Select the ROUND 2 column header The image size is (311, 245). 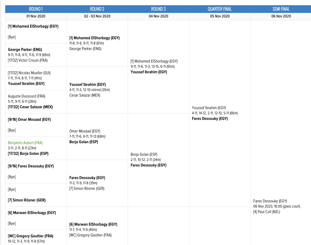[x=97, y=9]
